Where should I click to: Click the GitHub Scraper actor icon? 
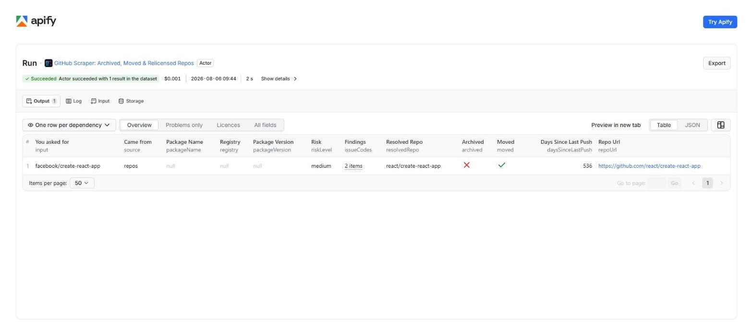[49, 63]
